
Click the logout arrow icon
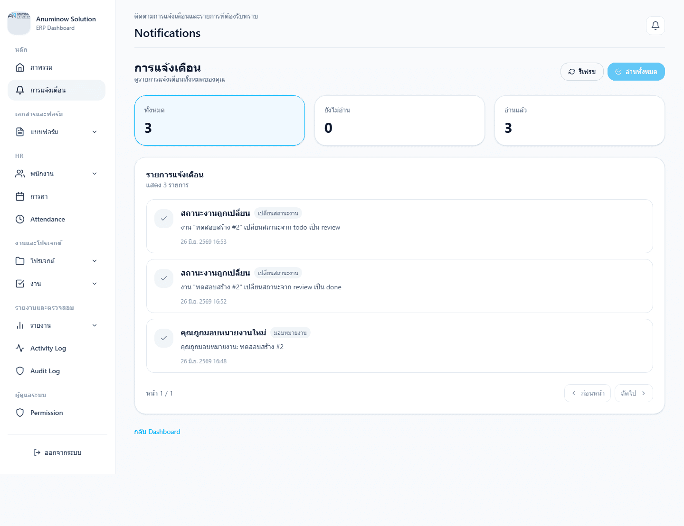(x=37, y=452)
